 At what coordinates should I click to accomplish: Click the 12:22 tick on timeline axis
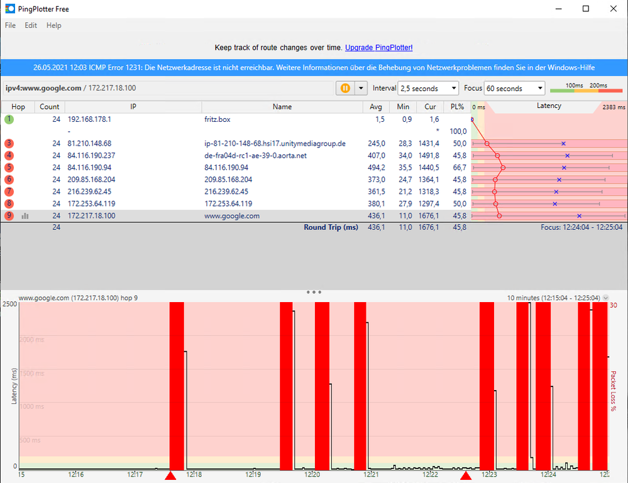click(x=430, y=475)
